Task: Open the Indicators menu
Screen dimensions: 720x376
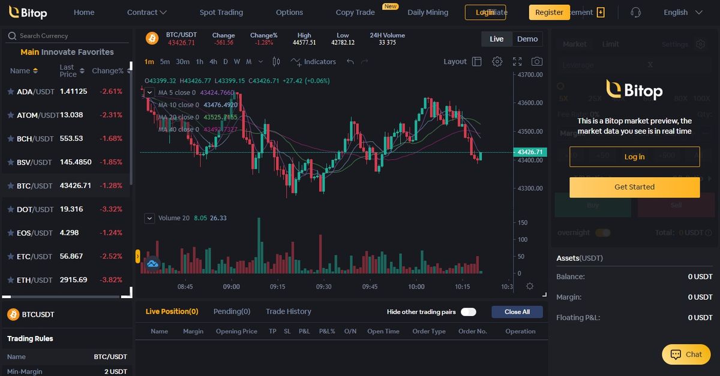Action: 313,61
